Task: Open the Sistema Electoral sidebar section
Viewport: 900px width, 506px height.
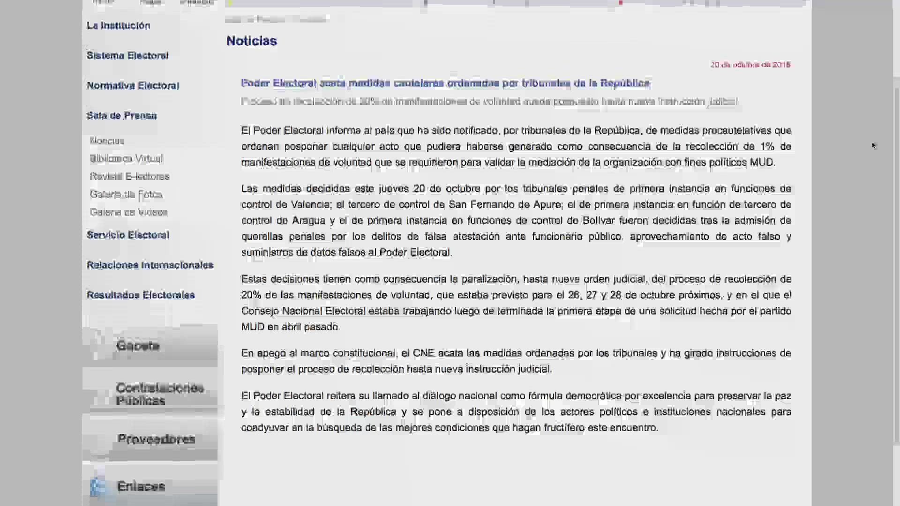Action: (x=127, y=56)
